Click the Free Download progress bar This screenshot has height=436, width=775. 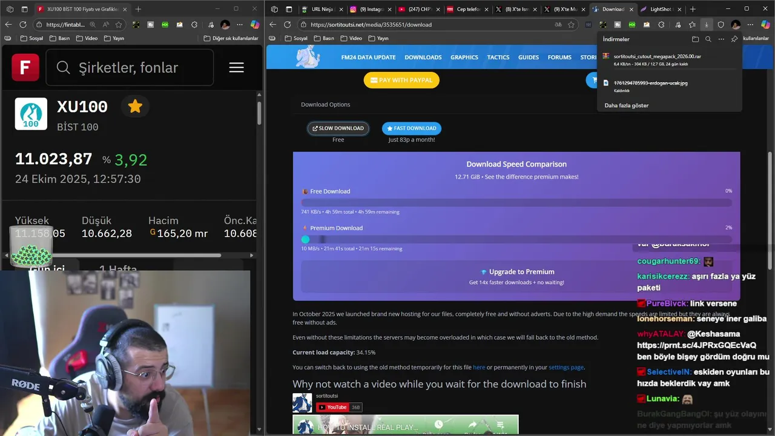click(516, 203)
